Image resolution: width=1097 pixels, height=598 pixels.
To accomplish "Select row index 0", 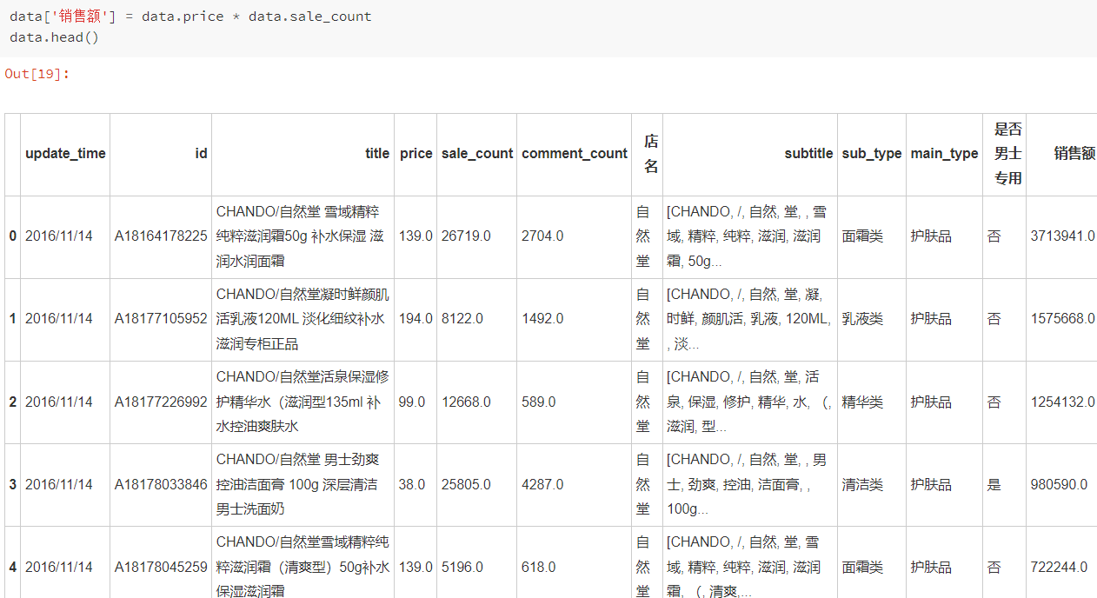I will coord(13,236).
